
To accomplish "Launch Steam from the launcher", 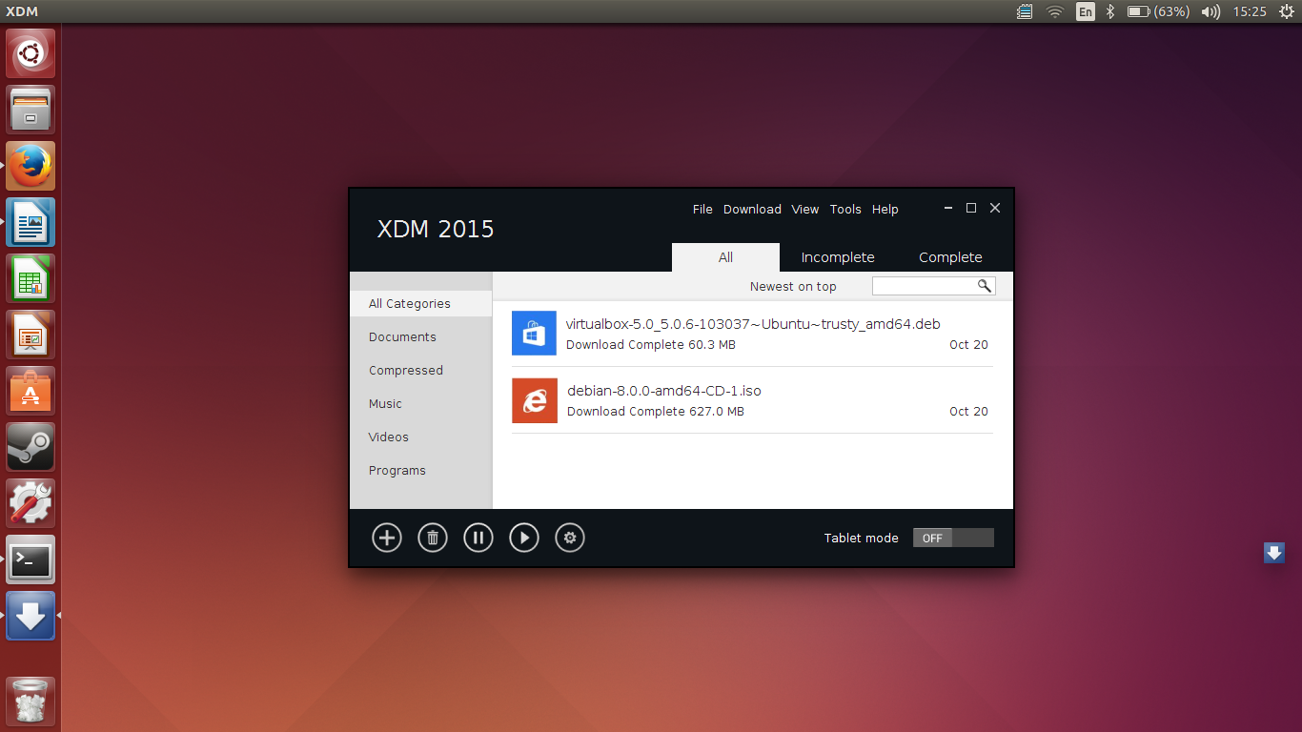I will pyautogui.click(x=31, y=447).
